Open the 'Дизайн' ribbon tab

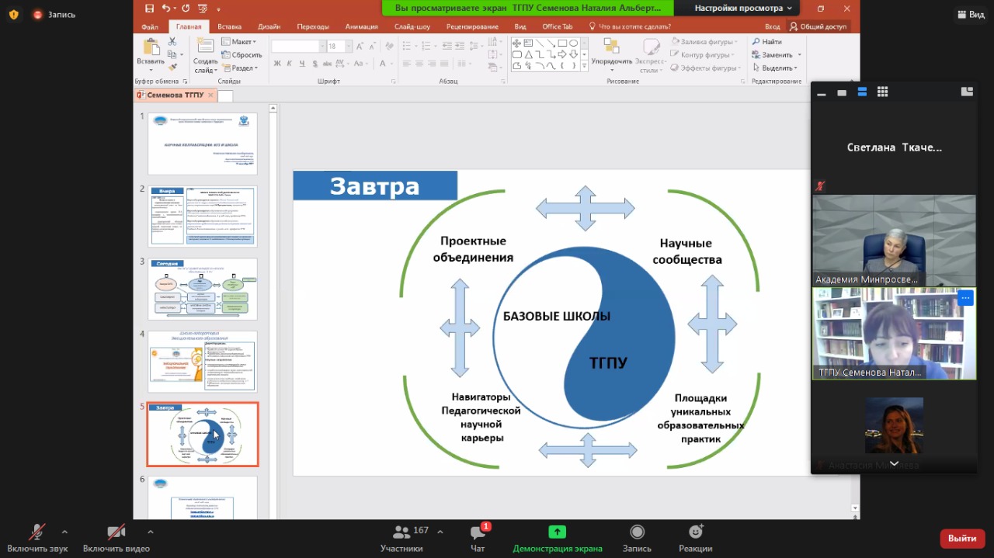269,26
